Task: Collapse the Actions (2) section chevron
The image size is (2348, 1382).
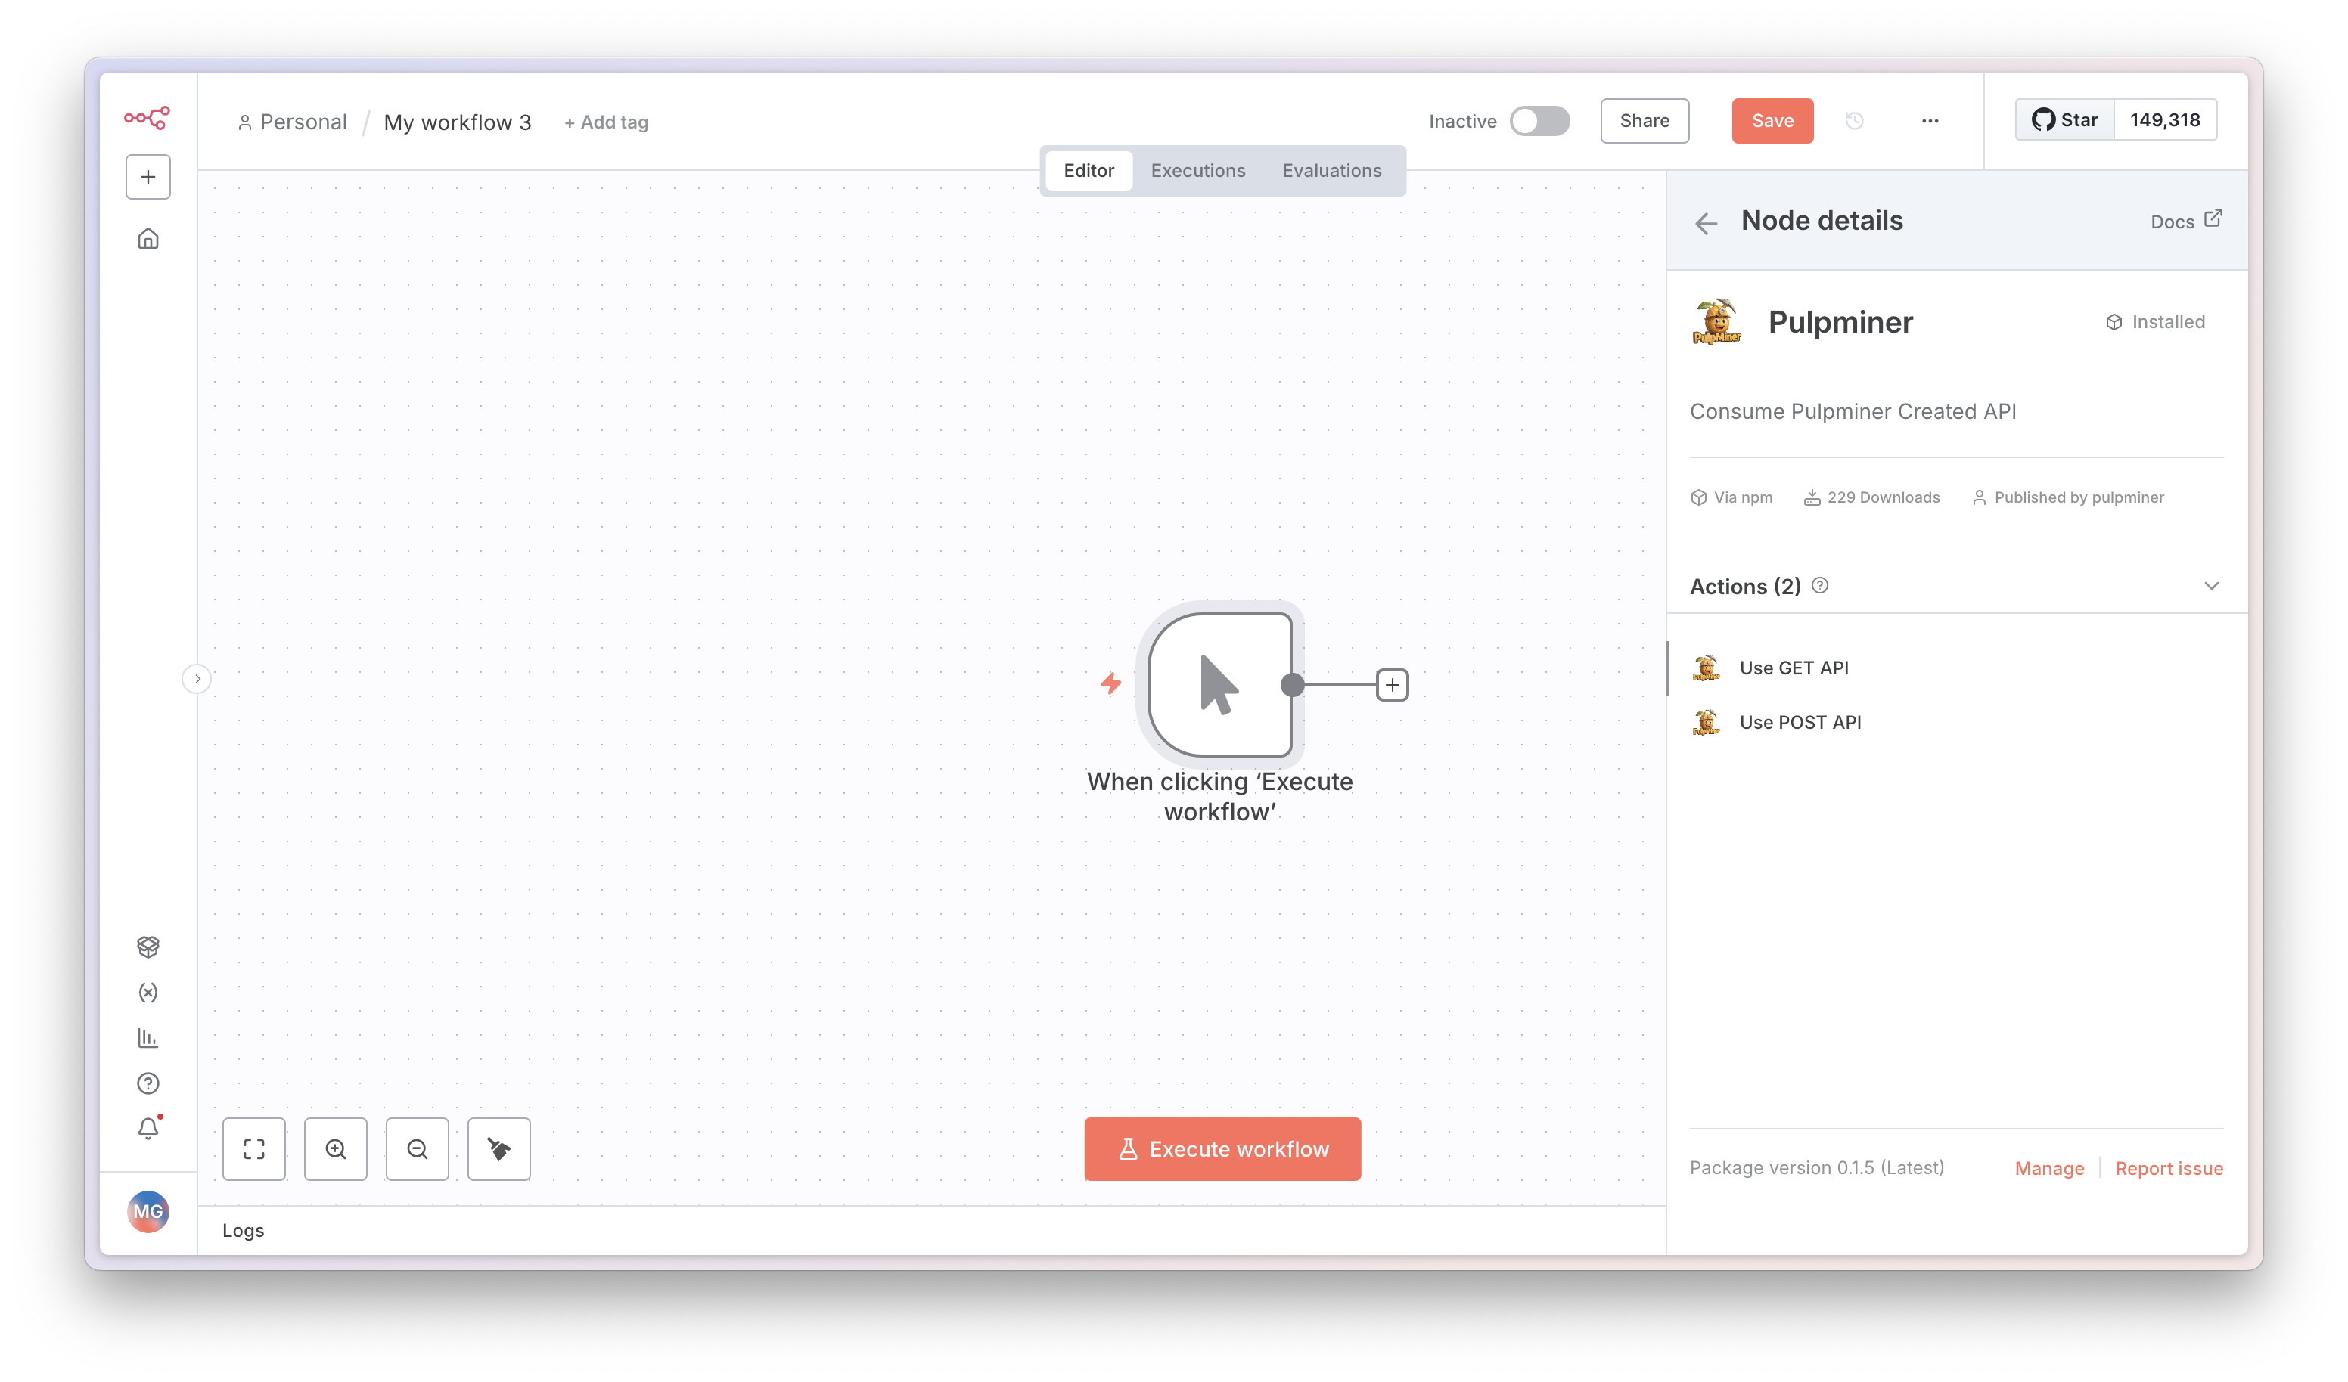Action: pos(2211,586)
